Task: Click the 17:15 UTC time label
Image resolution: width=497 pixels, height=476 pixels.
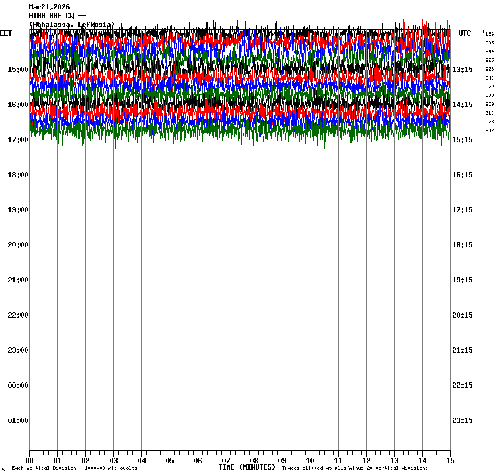Action: click(x=463, y=210)
